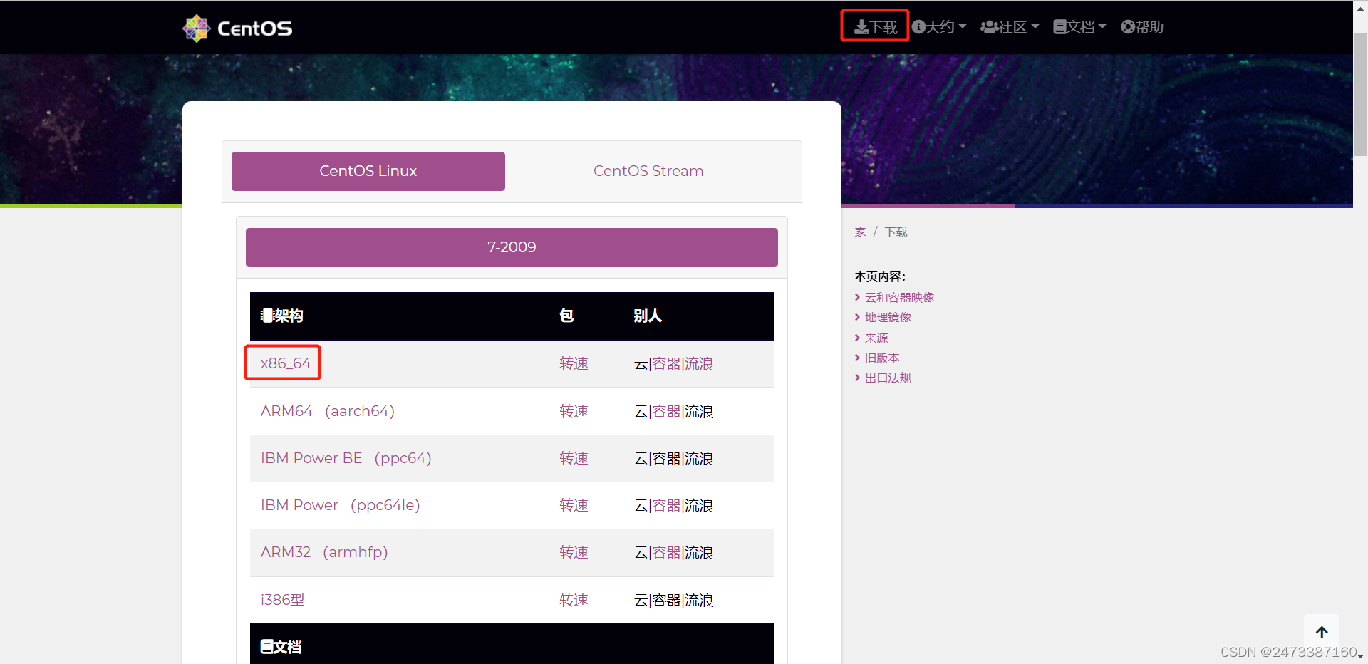Image resolution: width=1368 pixels, height=664 pixels.
Task: Toggle the 7-2009 version section
Action: [x=512, y=247]
